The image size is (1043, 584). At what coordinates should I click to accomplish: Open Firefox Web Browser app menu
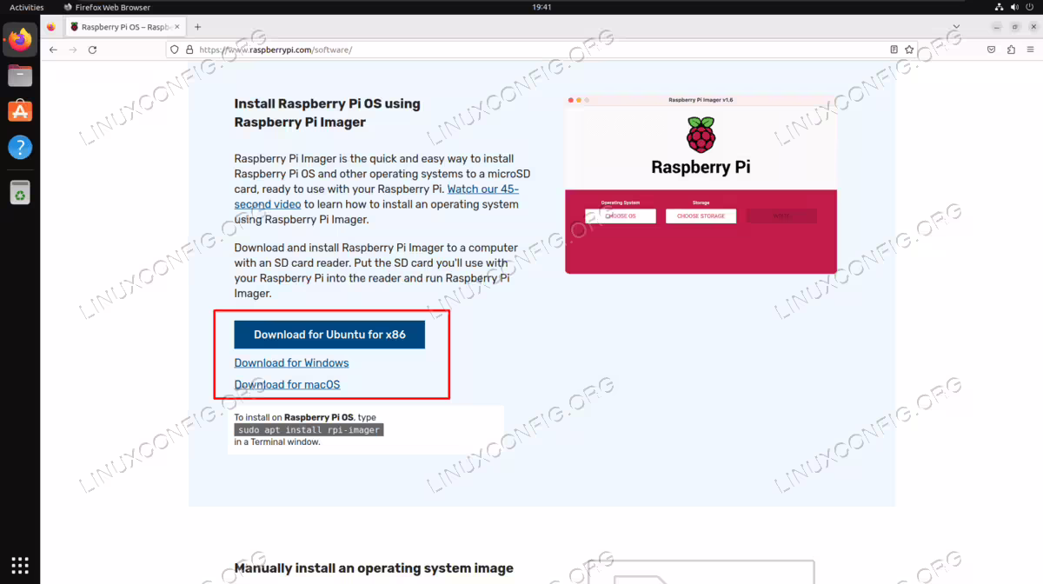click(x=107, y=7)
